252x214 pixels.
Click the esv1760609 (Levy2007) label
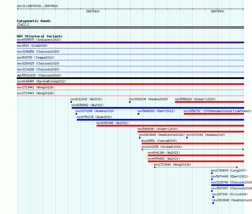point(229,170)
